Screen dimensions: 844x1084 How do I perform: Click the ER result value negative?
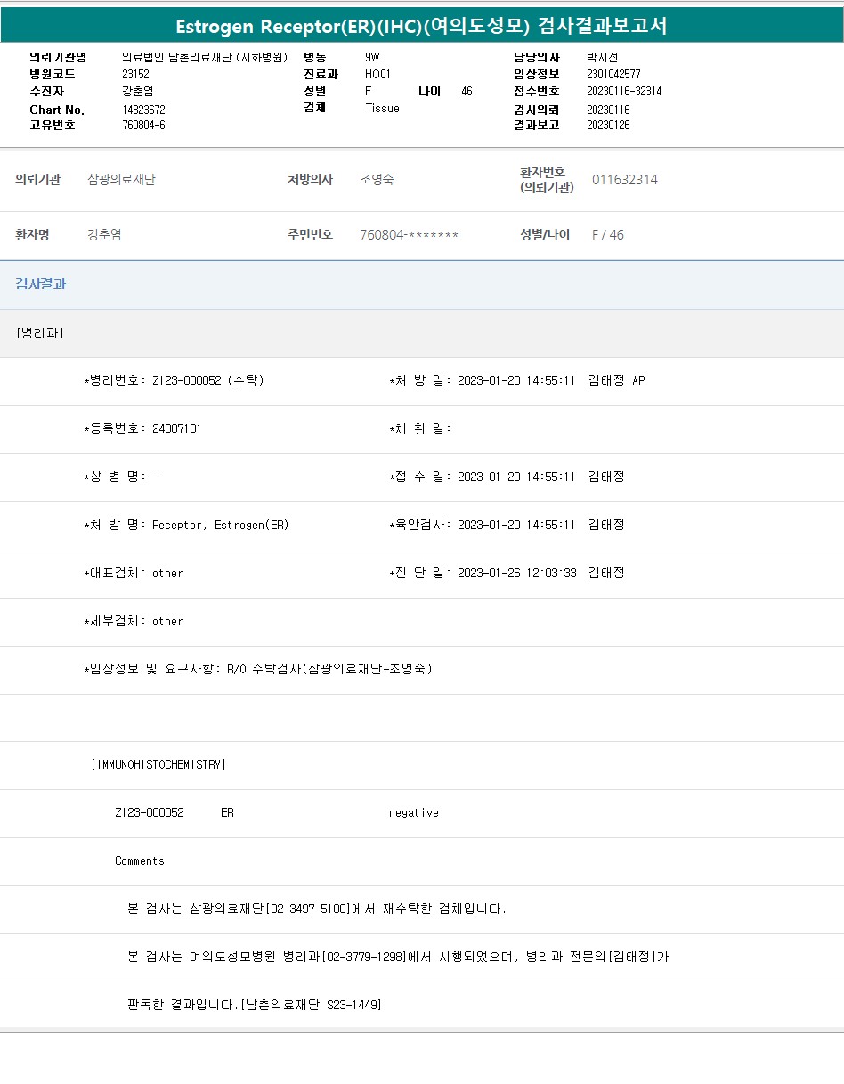click(x=413, y=813)
